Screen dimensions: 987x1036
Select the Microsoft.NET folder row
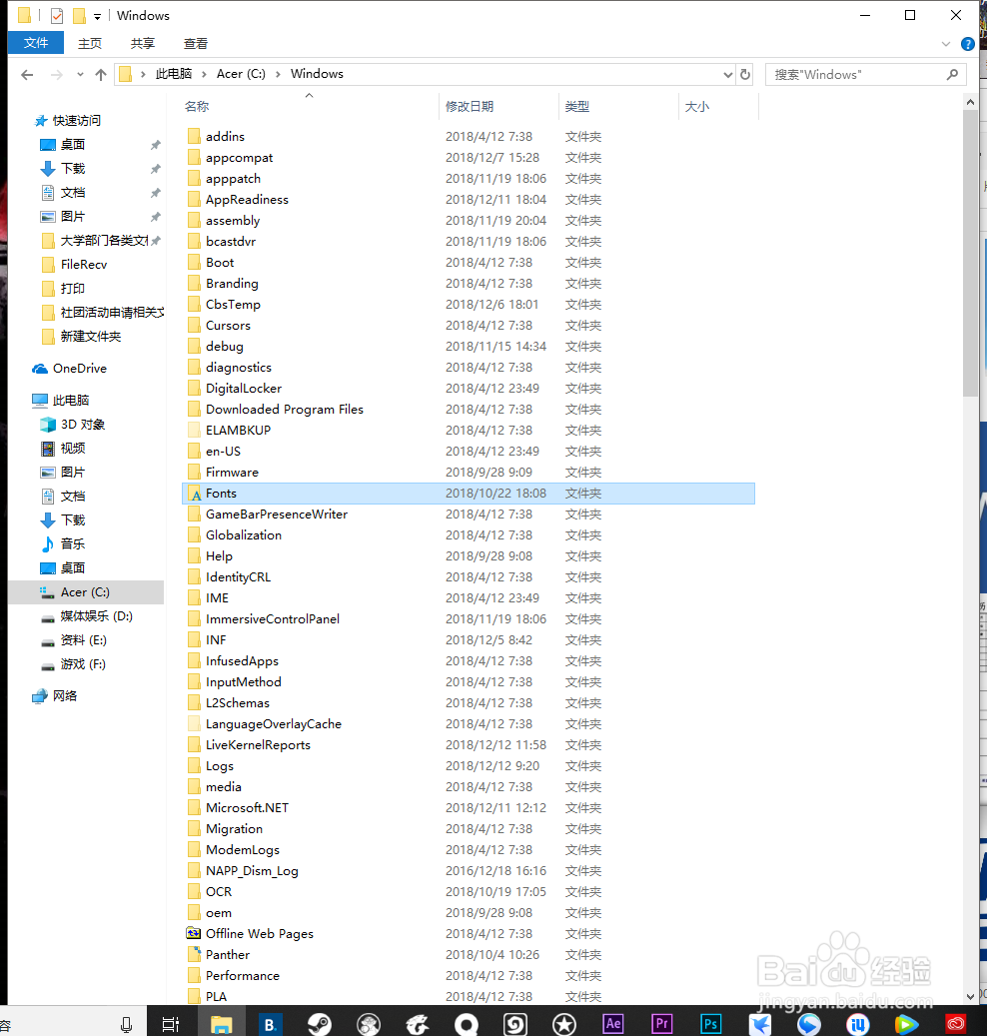point(469,808)
